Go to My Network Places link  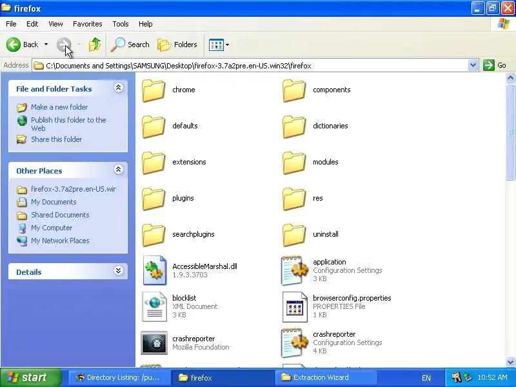[60, 241]
